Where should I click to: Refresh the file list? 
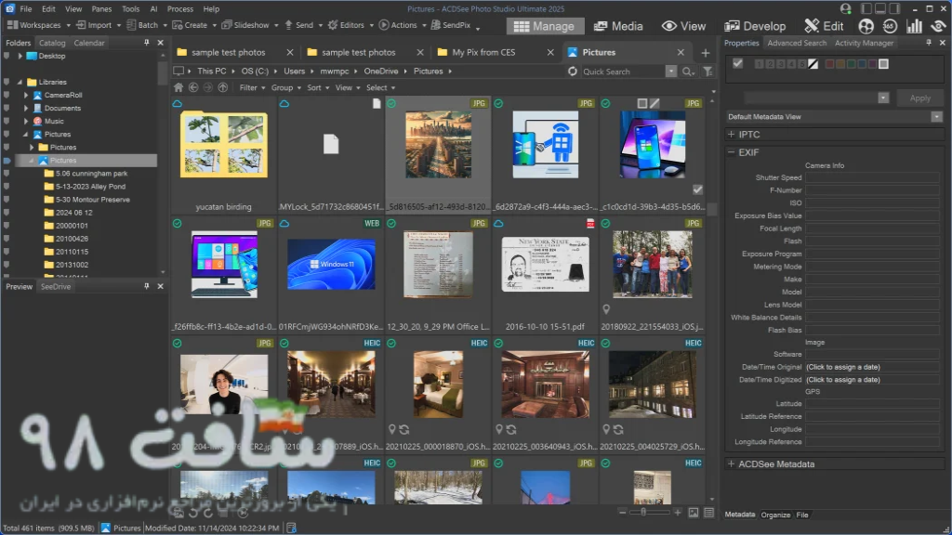(572, 71)
